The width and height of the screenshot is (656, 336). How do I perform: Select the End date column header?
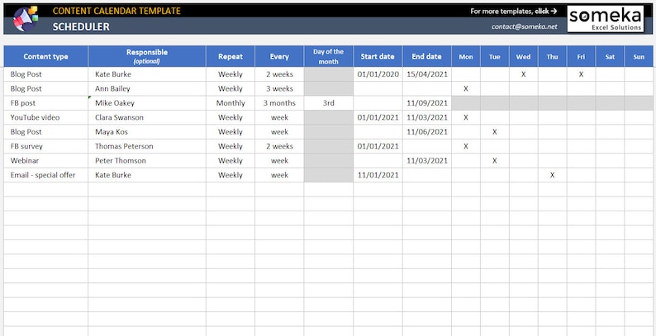tap(427, 56)
